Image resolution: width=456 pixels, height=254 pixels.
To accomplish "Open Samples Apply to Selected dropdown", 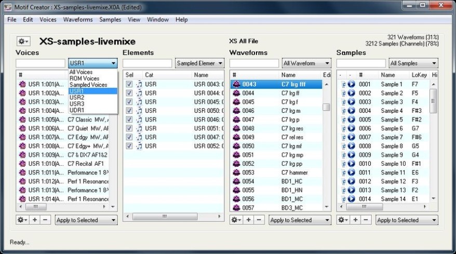I will click(x=407, y=220).
